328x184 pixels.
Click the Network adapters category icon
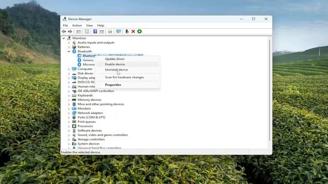coord(74,113)
